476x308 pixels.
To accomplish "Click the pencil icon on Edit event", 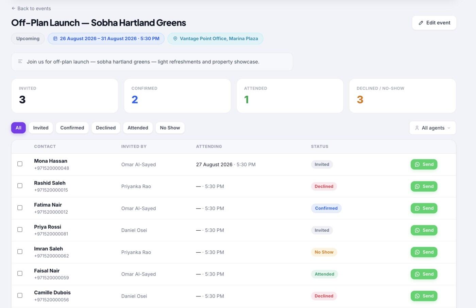I will click(x=421, y=23).
